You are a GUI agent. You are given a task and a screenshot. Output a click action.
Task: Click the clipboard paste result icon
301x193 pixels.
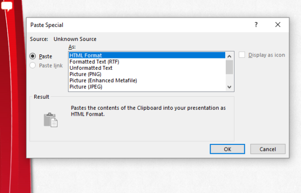[x=51, y=120]
